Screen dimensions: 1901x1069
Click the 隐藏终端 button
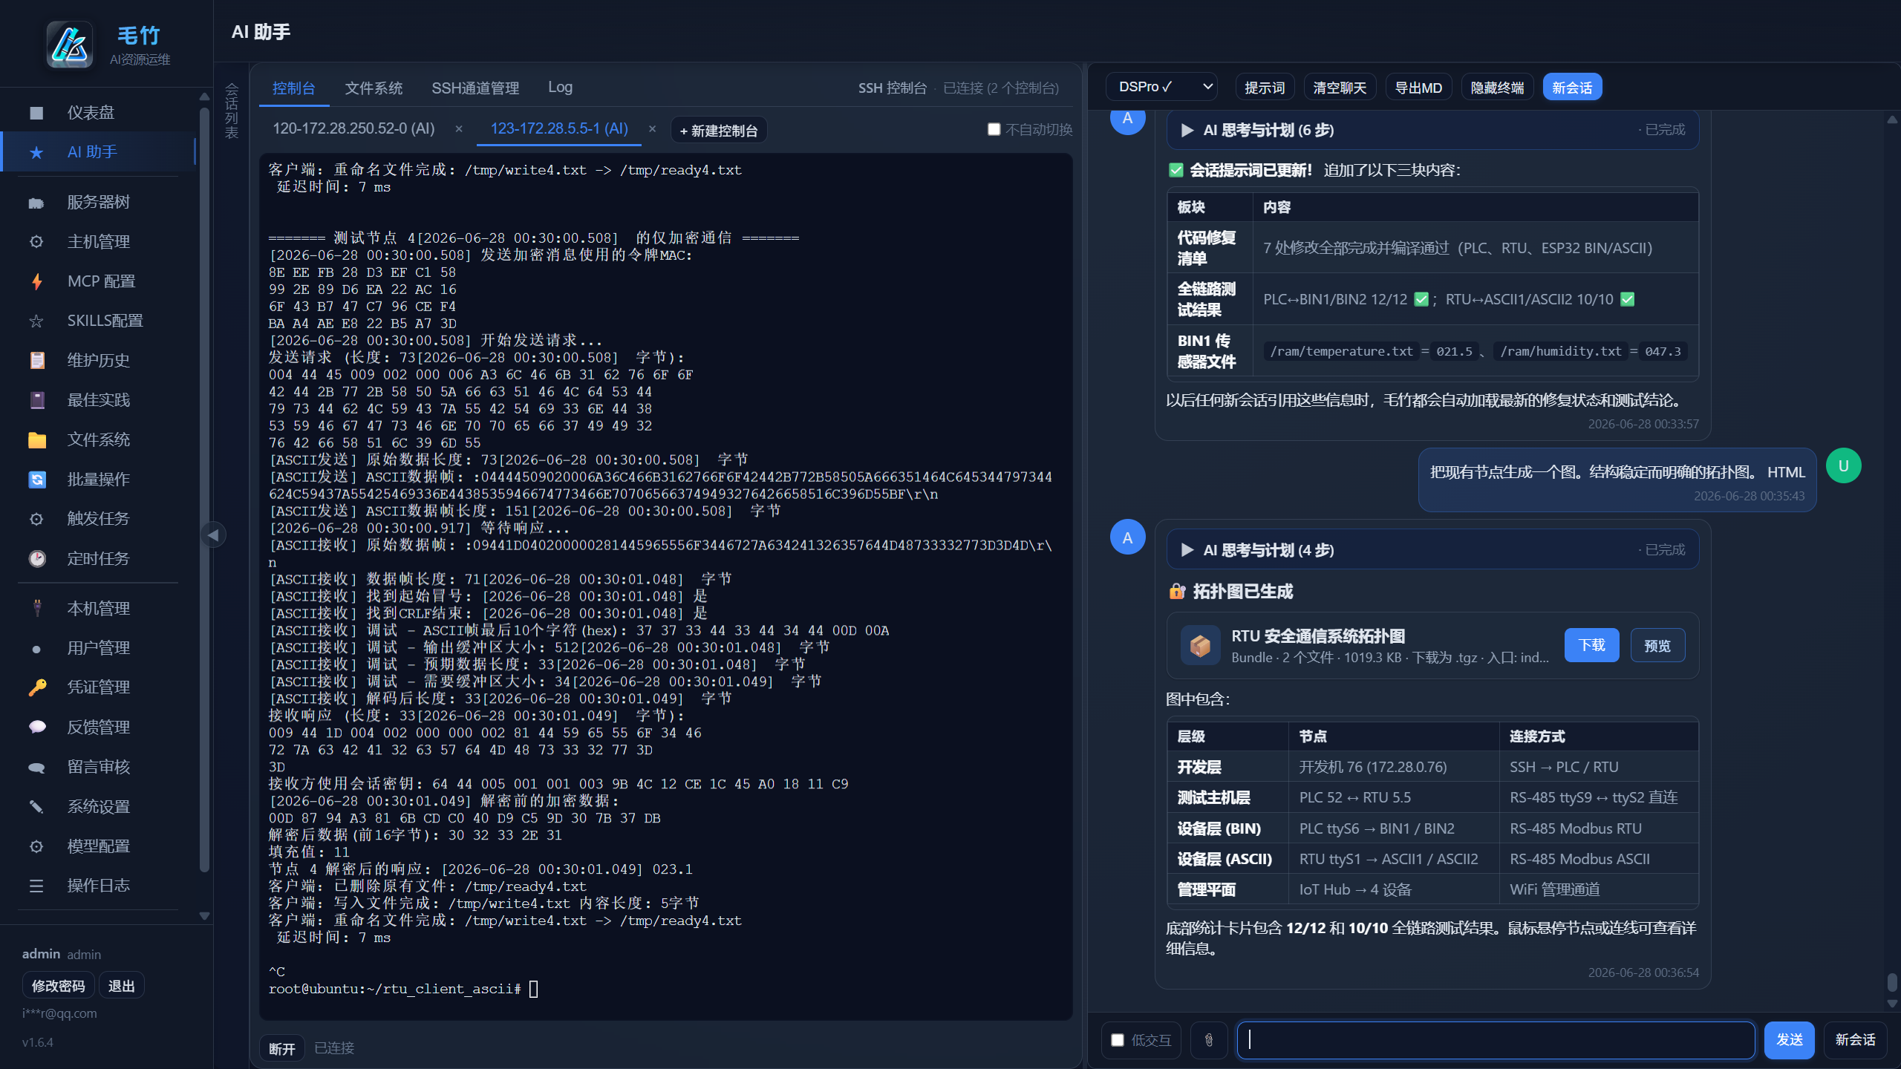coord(1497,88)
